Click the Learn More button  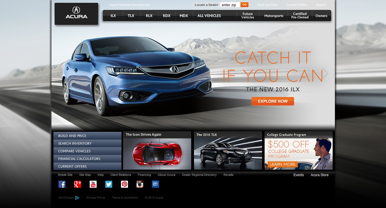pos(282,164)
